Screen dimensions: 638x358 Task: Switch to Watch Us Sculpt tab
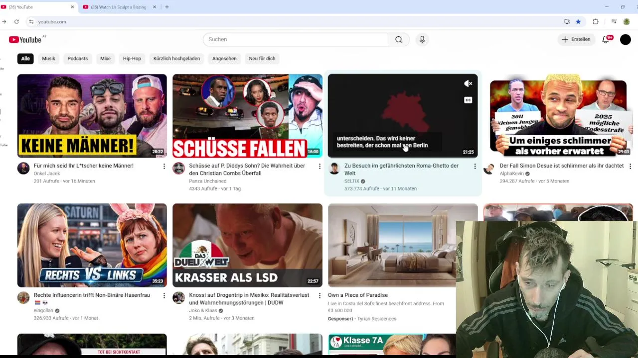click(x=119, y=7)
